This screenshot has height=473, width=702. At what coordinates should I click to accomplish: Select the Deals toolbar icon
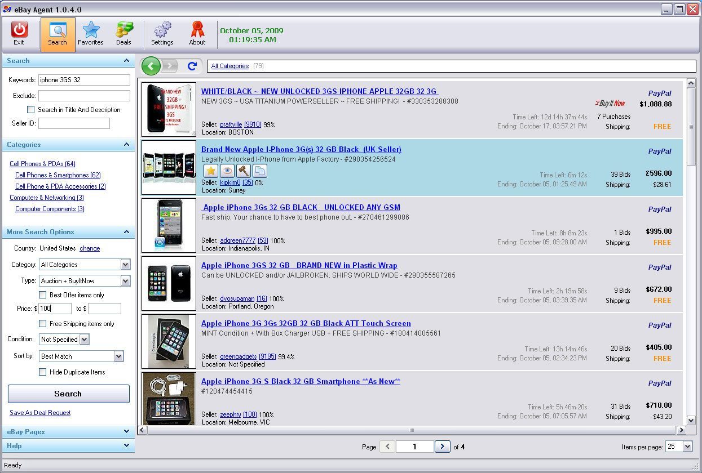(123, 33)
